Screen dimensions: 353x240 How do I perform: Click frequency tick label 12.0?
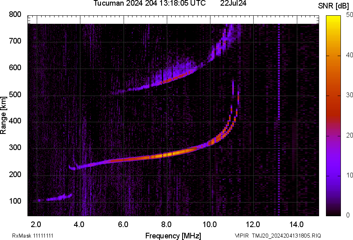(253, 225)
